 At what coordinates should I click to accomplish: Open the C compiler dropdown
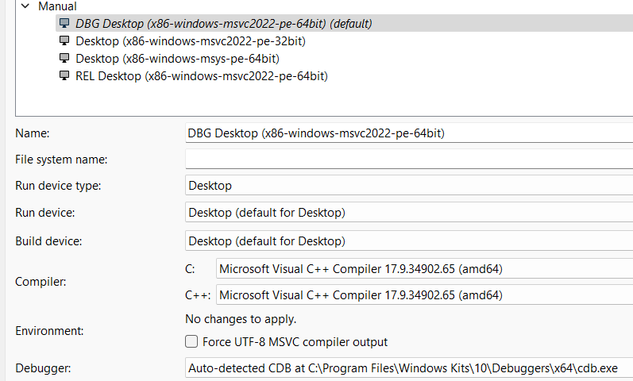pos(424,269)
